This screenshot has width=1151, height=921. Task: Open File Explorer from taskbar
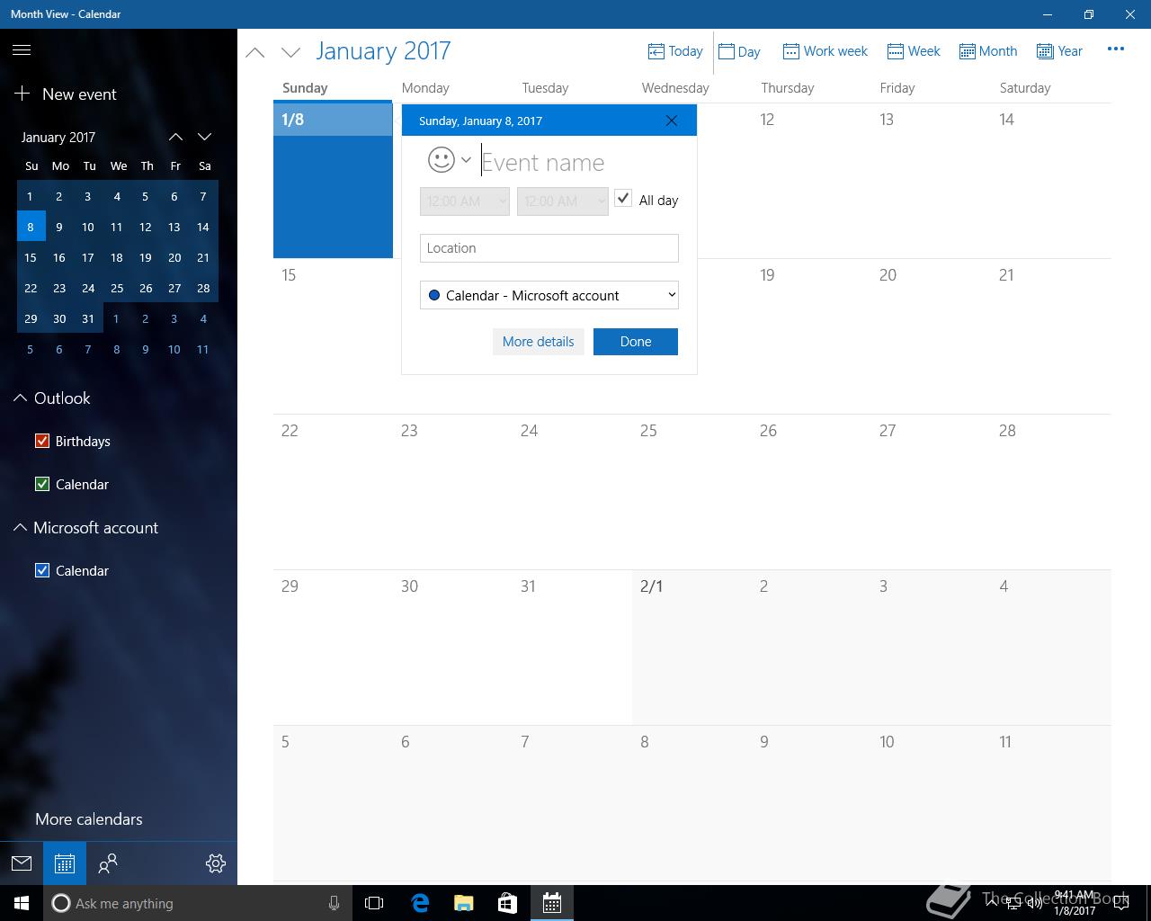click(x=464, y=903)
